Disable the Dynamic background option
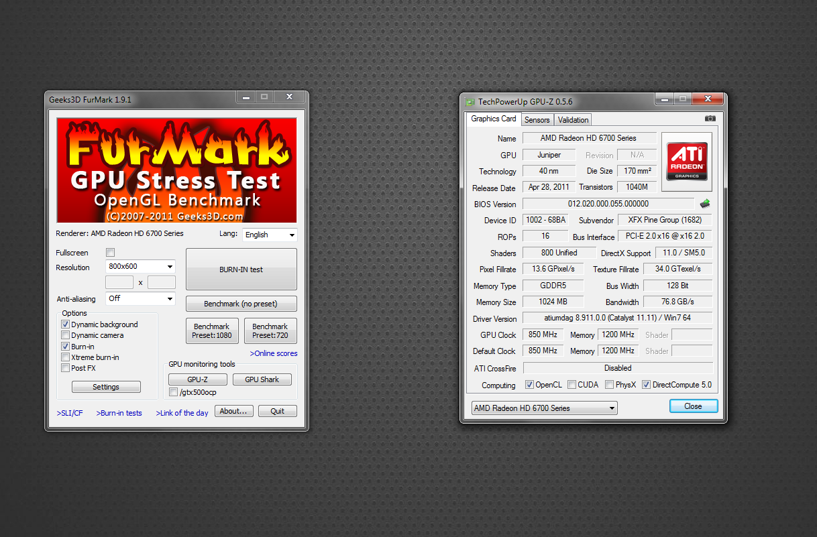The height and width of the screenshot is (537, 817). coord(65,324)
